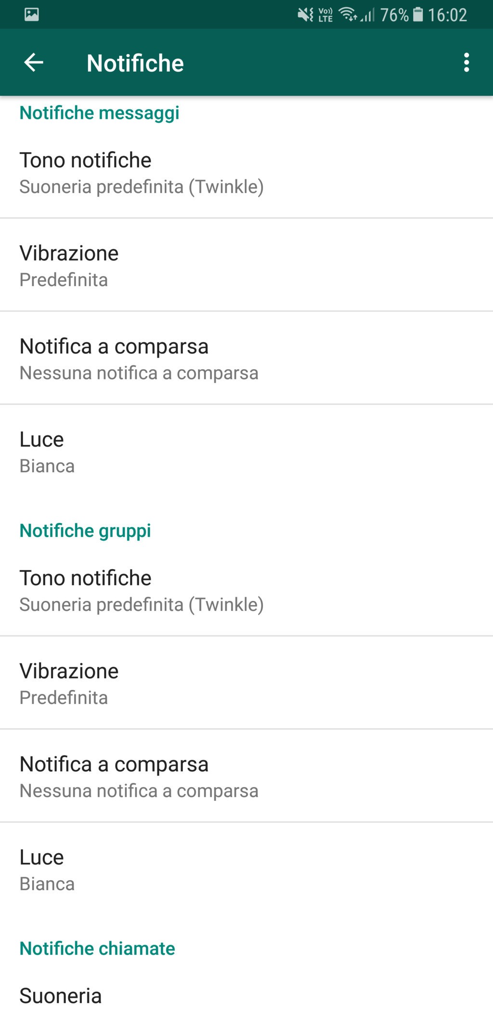Open Notifica a comparsa for messages
This screenshot has width=493, height=1013.
[x=139, y=359]
